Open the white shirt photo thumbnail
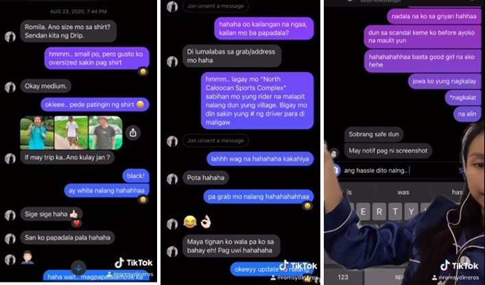The width and height of the screenshot is (485, 285). pos(71,132)
